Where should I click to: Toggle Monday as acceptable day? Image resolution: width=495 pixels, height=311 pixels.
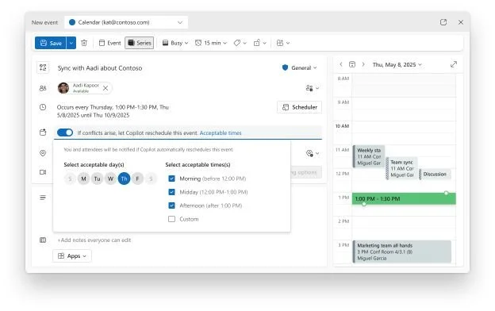(x=83, y=179)
